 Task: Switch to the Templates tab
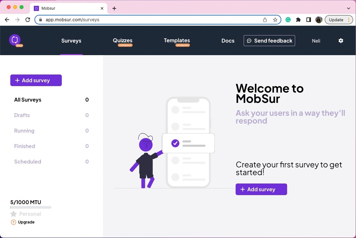(x=177, y=41)
